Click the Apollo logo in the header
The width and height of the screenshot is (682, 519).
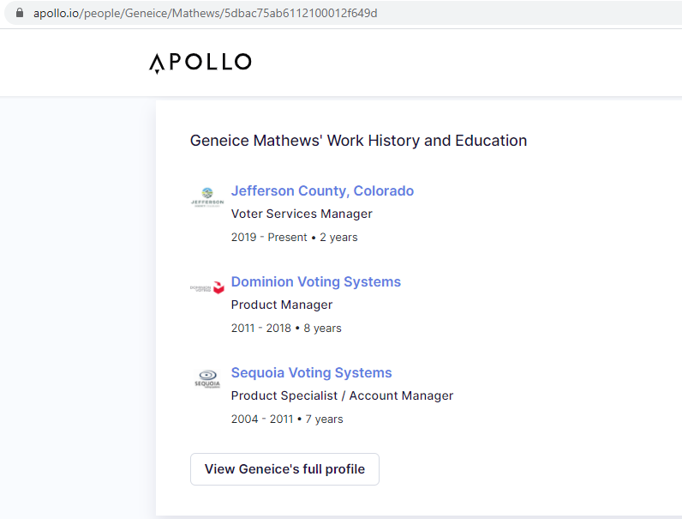click(200, 63)
